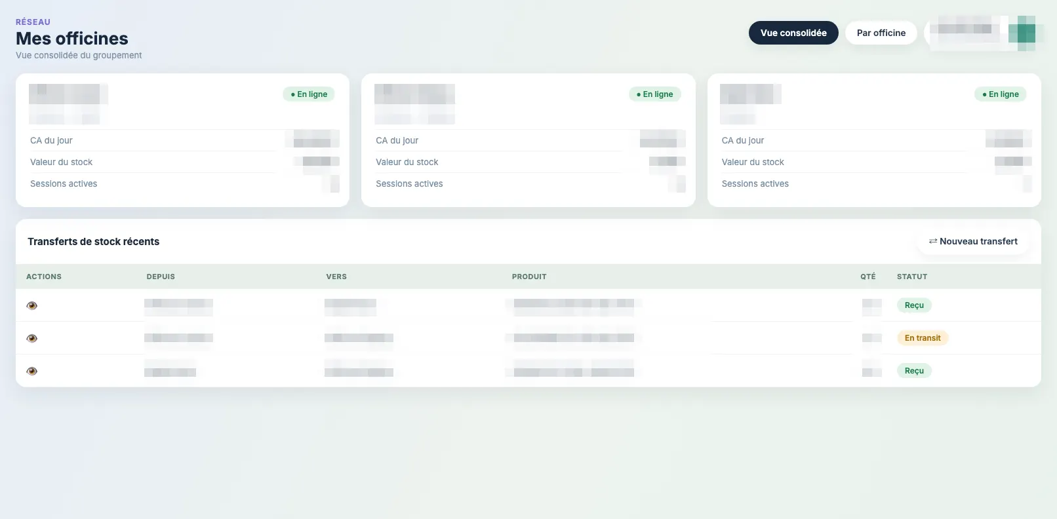Open the Nouveau transfert dialog
The height and width of the screenshot is (519, 1057).
coord(973,241)
